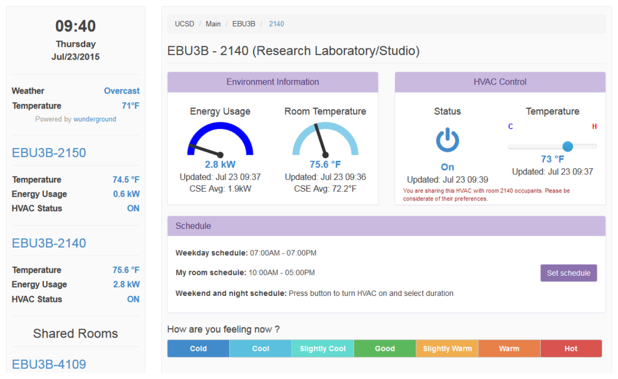Choose Slightly Cool comfort option

pyautogui.click(x=323, y=349)
